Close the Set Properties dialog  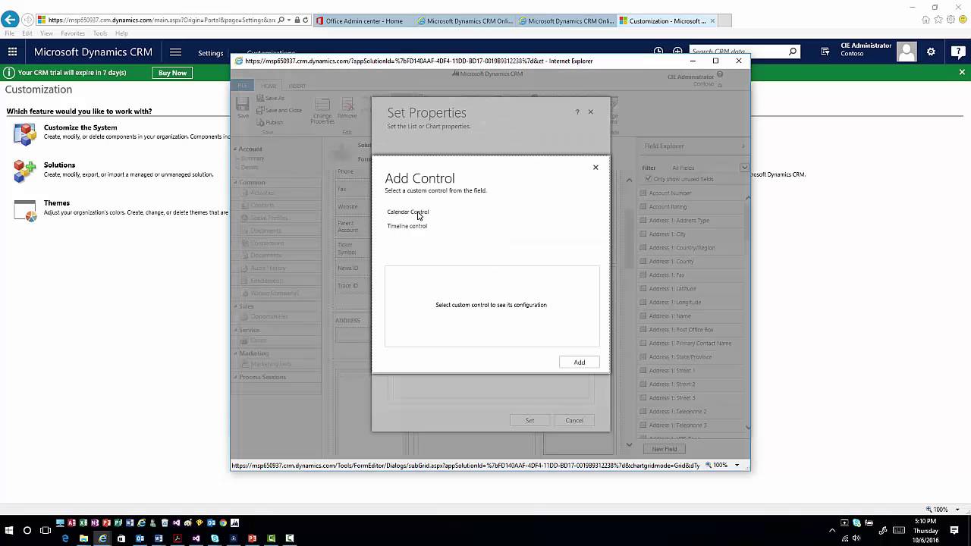(591, 111)
